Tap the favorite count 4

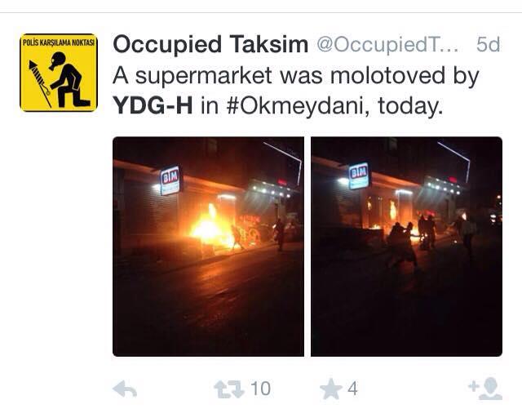pos(352,389)
